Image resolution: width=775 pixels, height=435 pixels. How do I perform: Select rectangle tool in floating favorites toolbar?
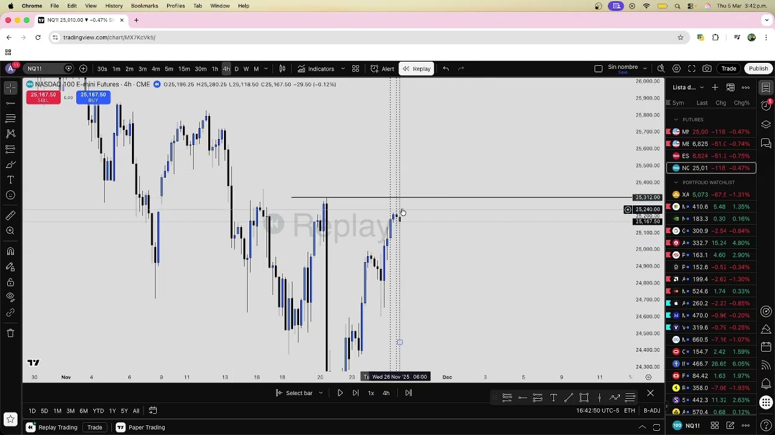pos(584,398)
